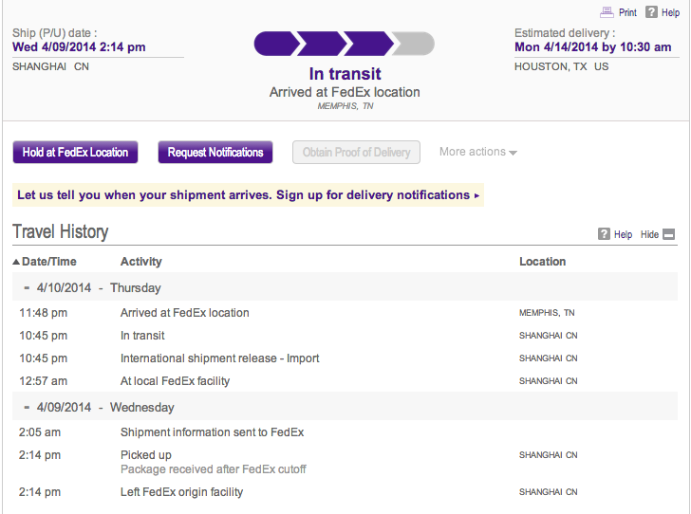Open the Sign up for delivery notifications link

point(373,195)
